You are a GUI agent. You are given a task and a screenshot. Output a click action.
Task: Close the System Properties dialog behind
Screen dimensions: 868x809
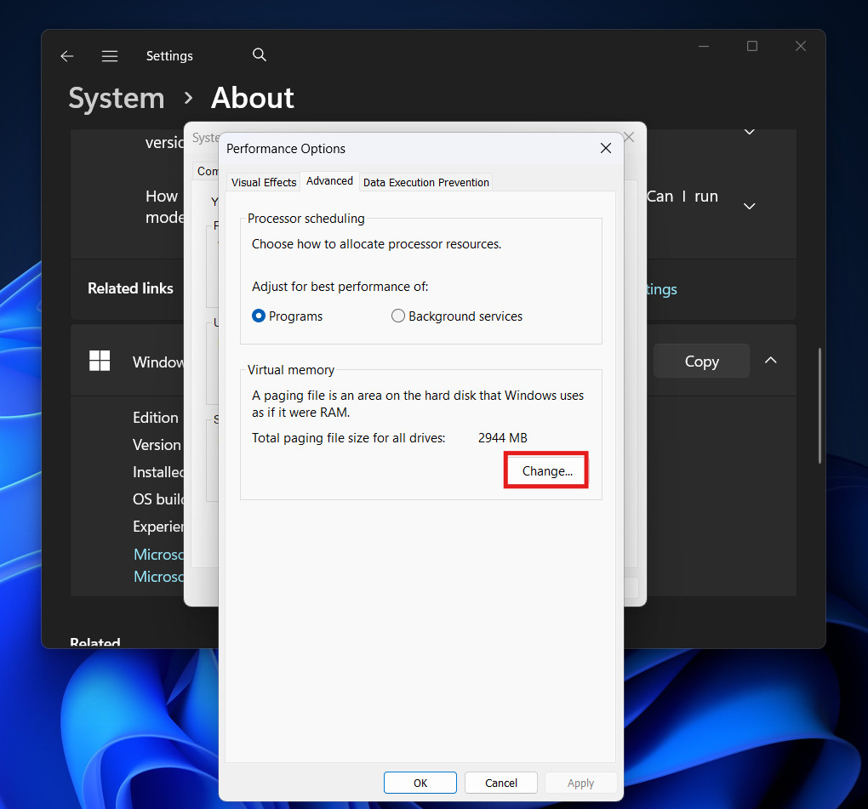coord(629,137)
